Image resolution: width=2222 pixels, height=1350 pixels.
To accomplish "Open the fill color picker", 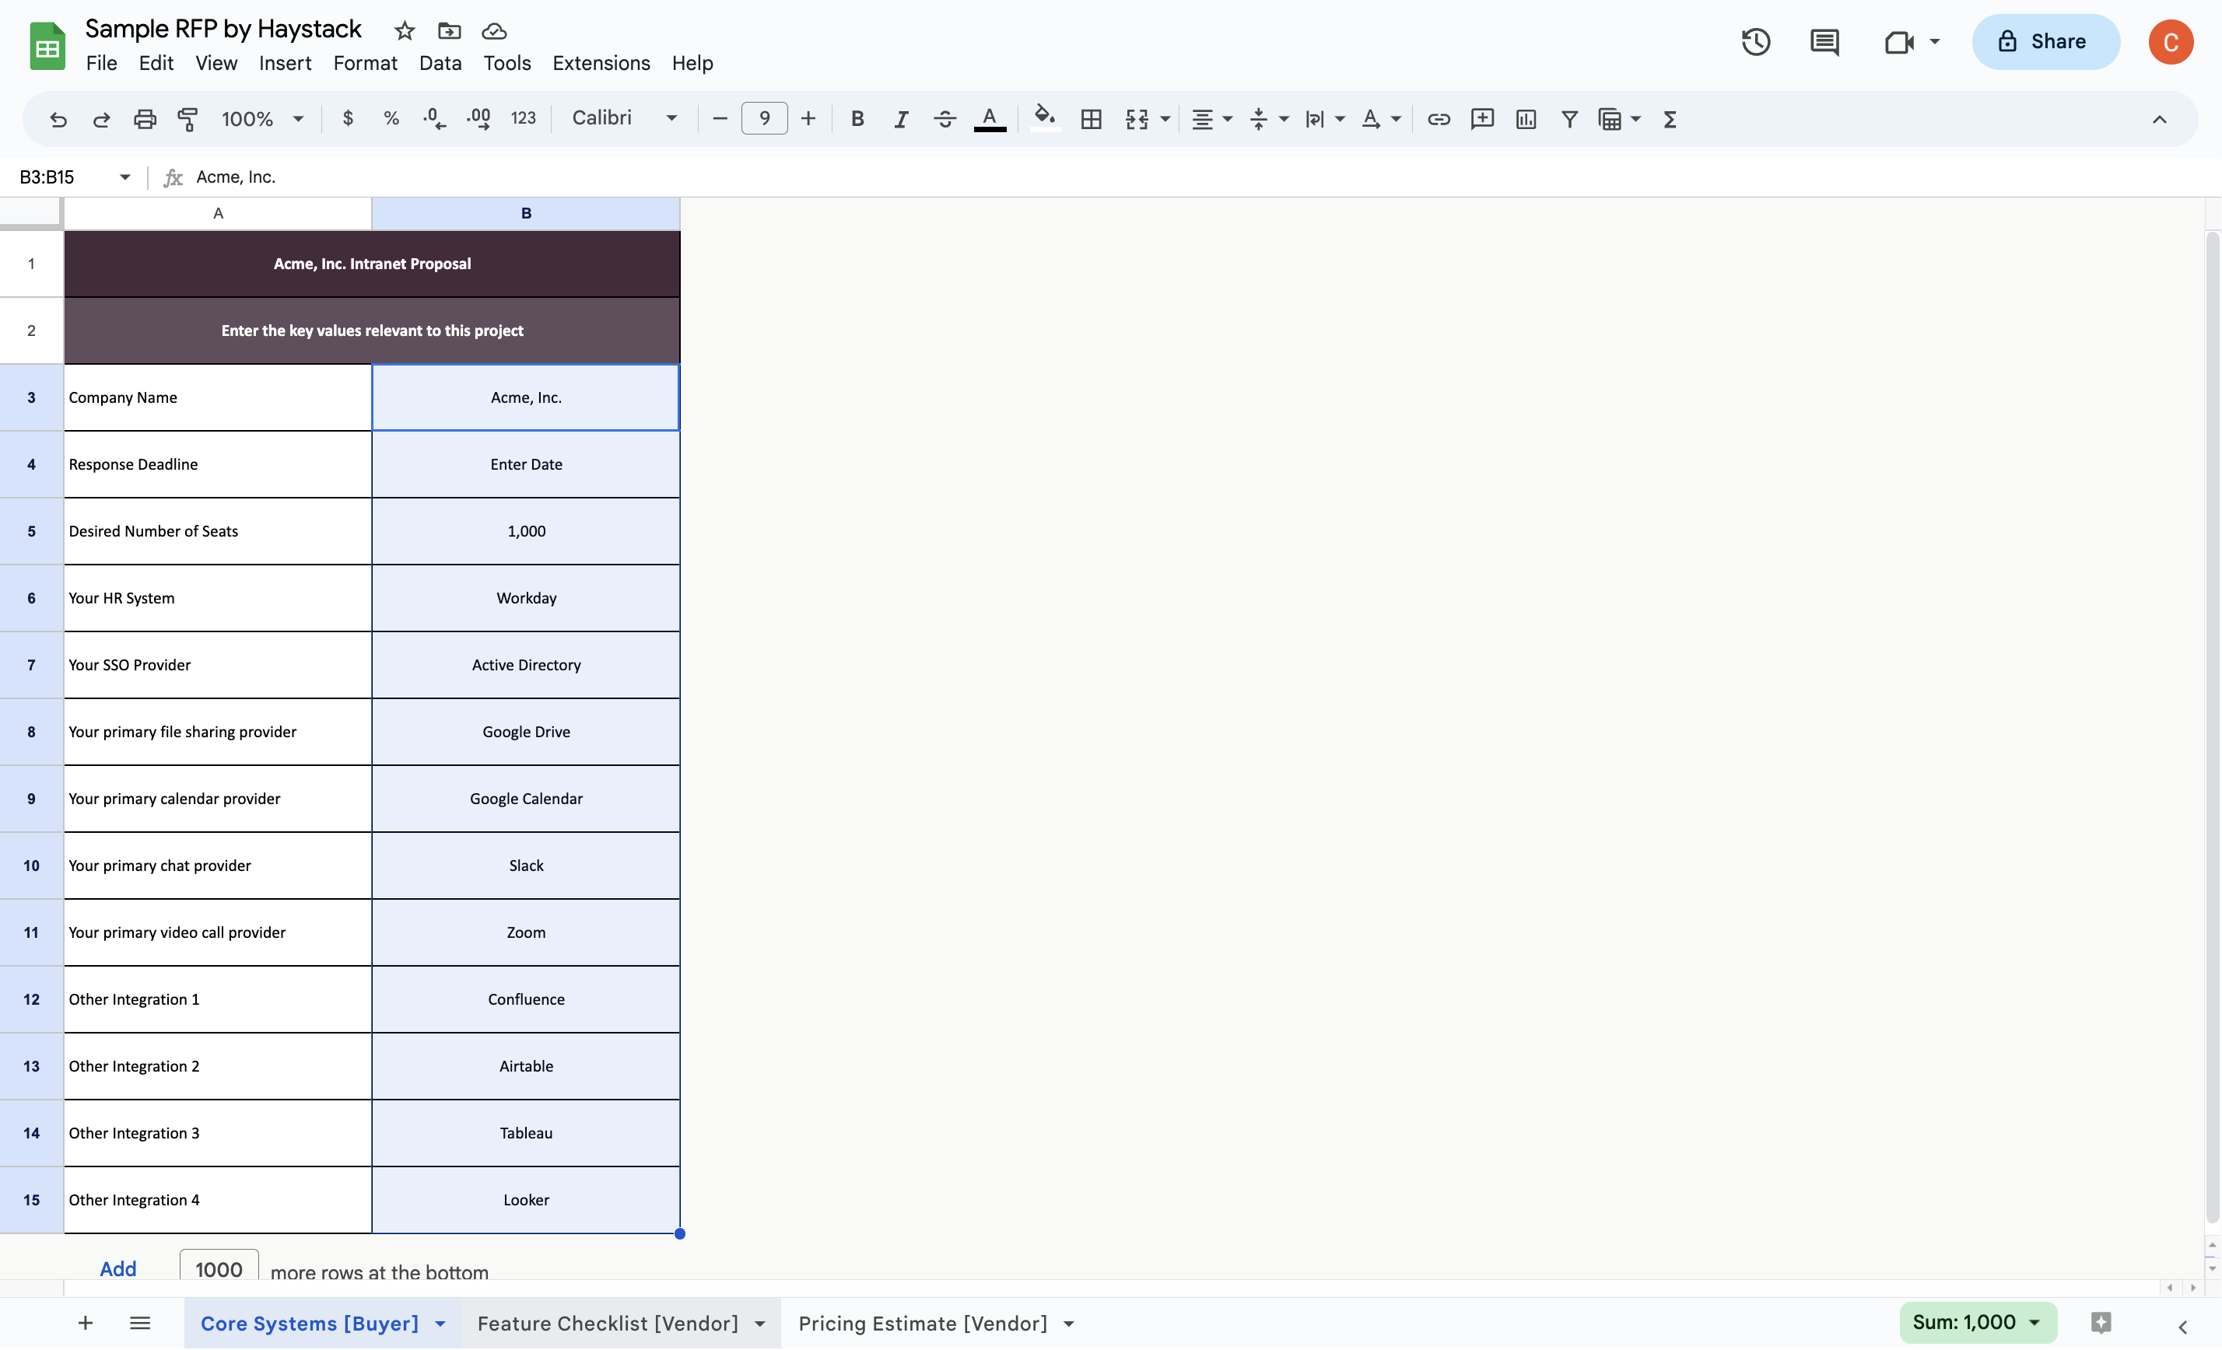I will (x=1045, y=119).
